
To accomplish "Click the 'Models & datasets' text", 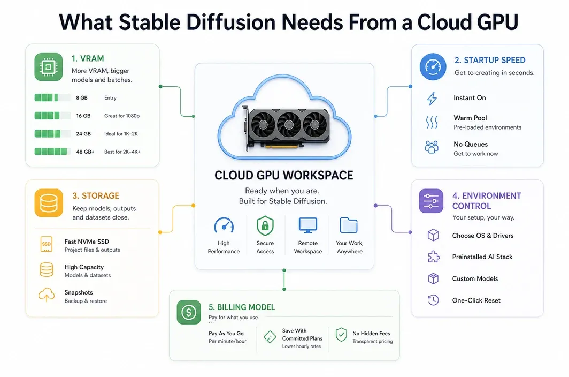I will tap(88, 275).
